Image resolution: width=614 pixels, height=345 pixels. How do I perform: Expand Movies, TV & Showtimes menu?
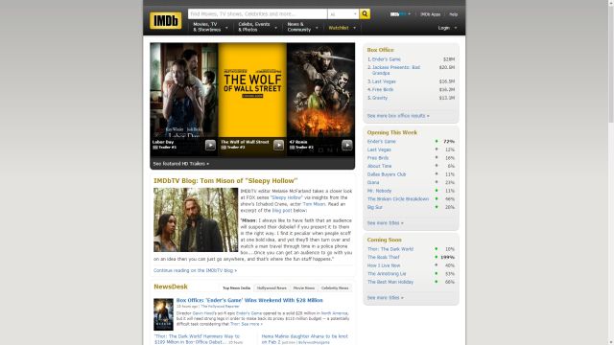[210, 27]
